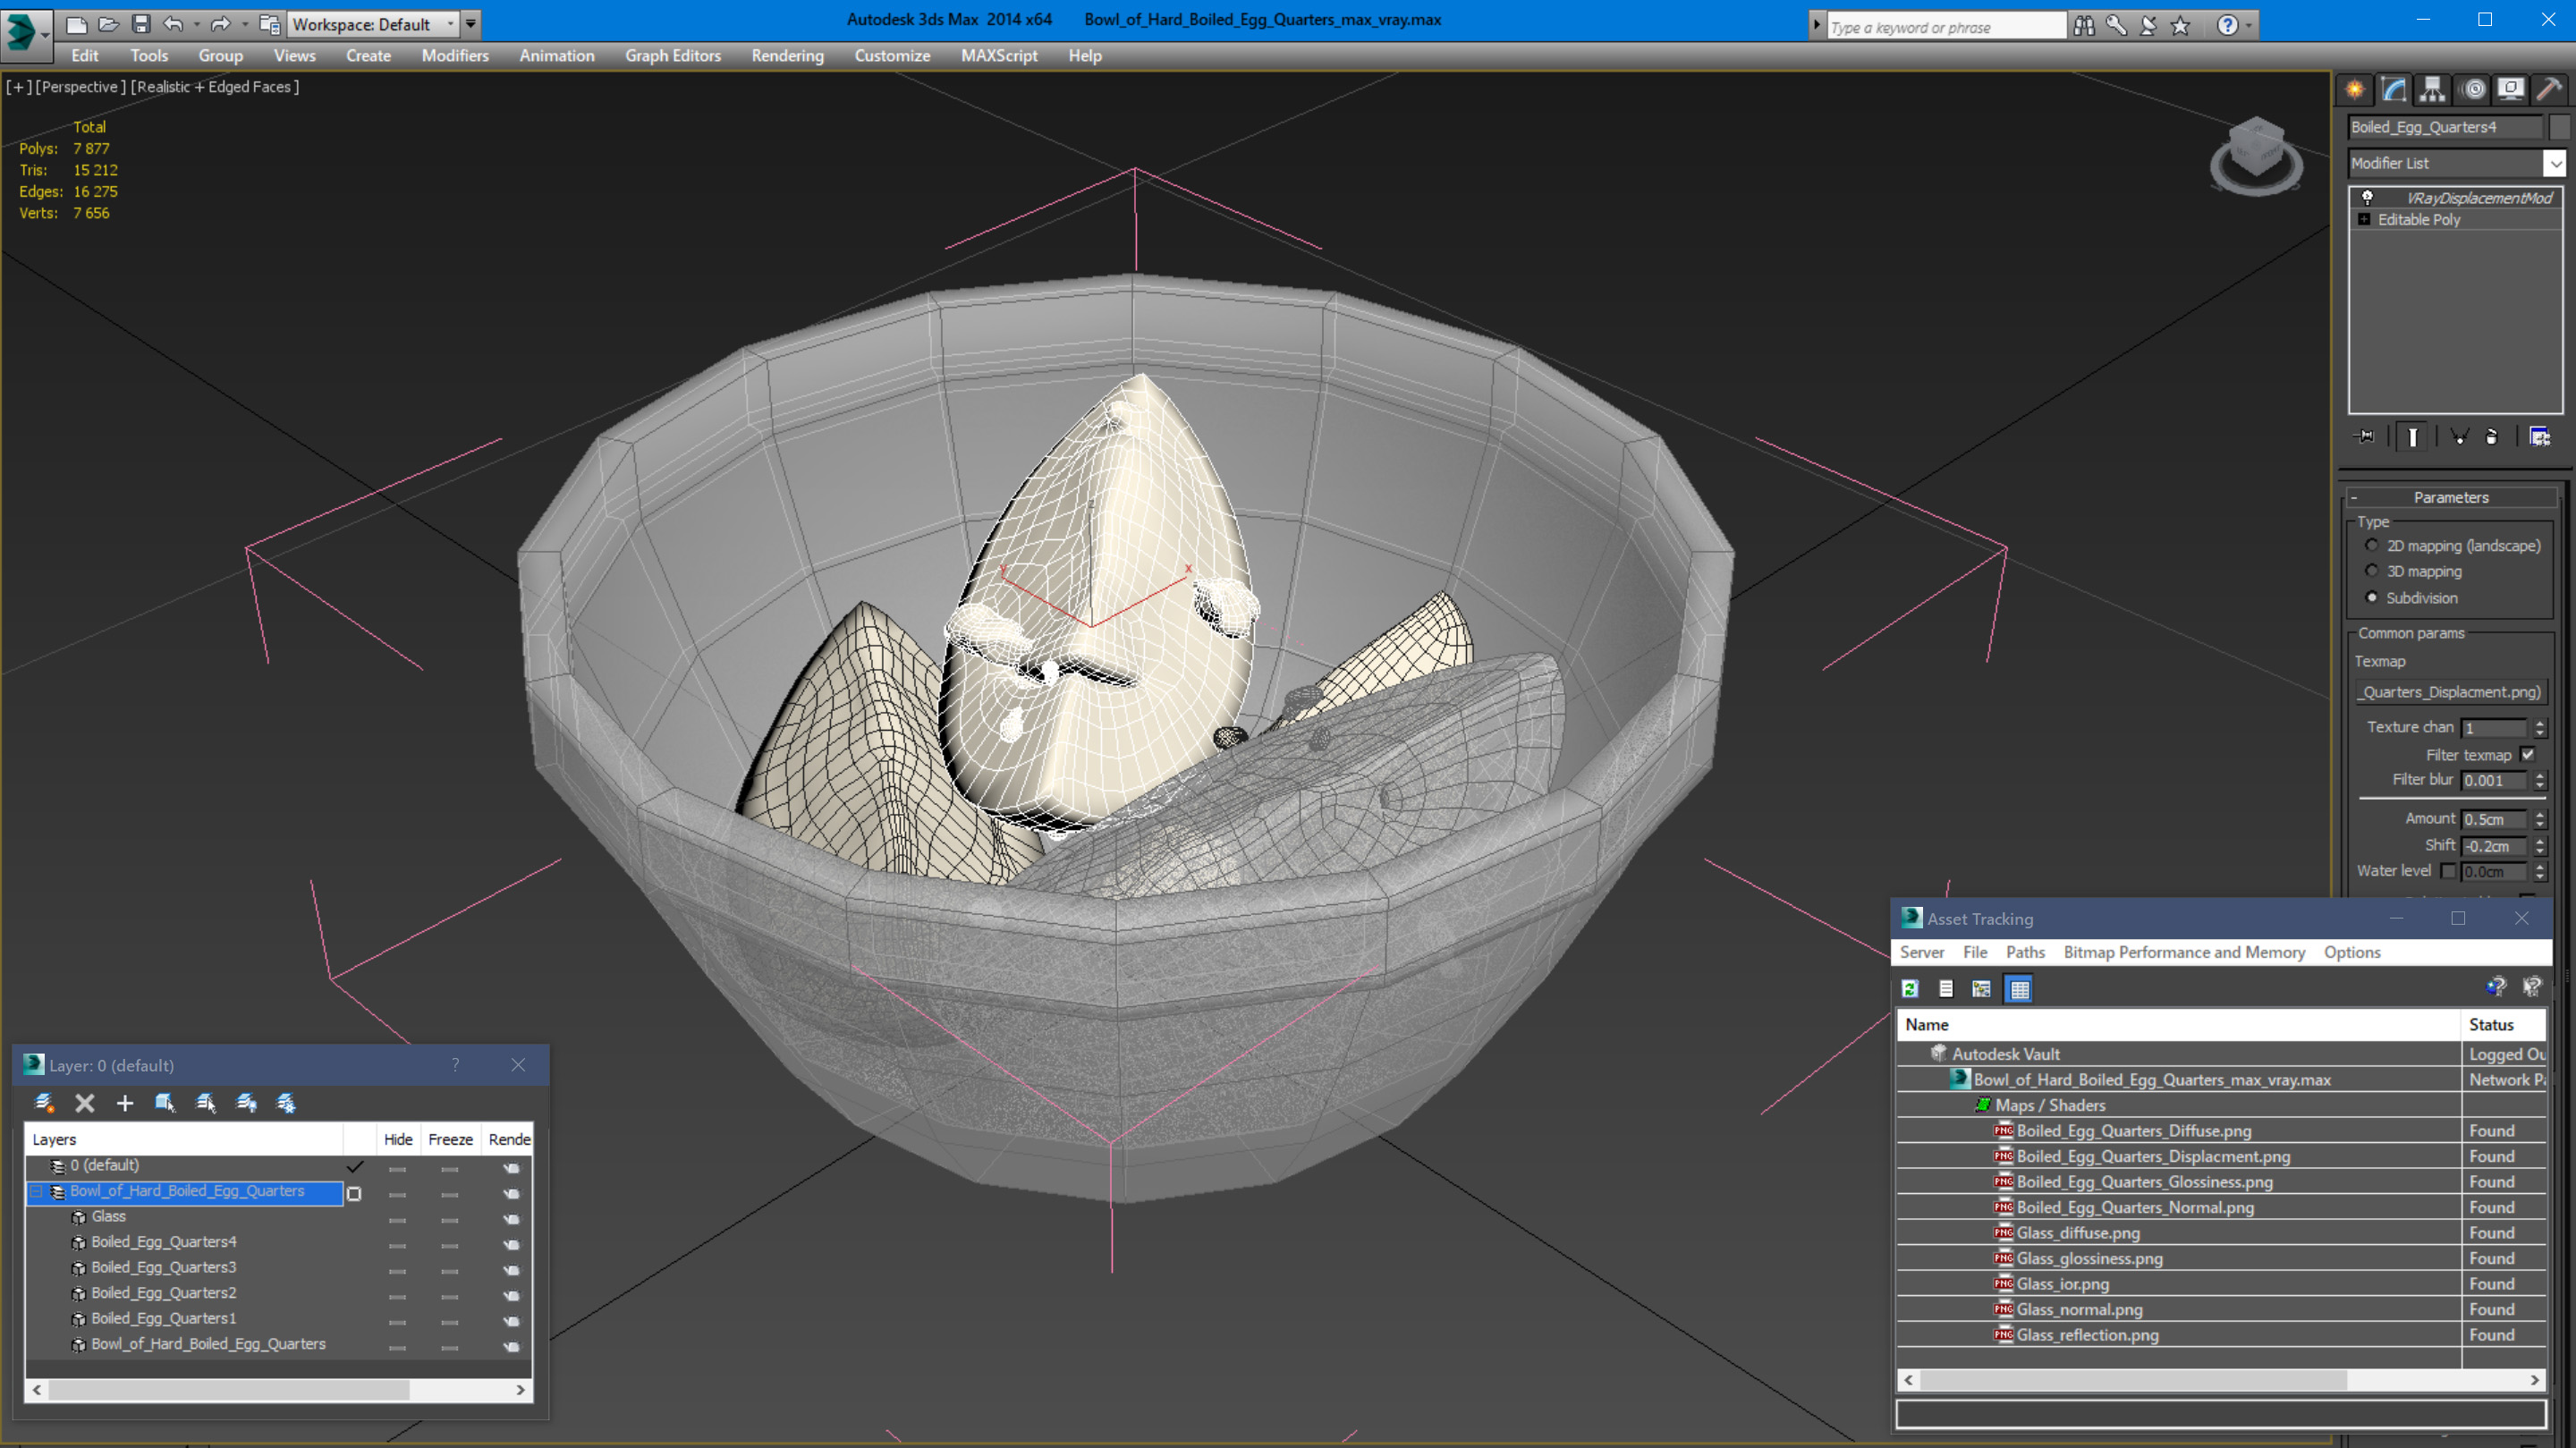2576x1448 pixels.
Task: Expand the Editable Poly stack entry
Action: coord(2364,219)
